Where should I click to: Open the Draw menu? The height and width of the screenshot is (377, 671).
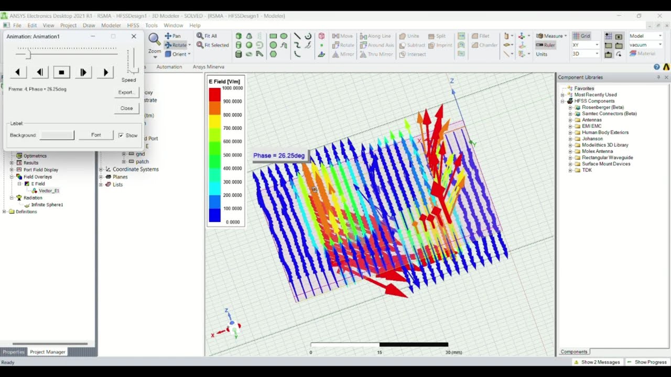click(x=89, y=25)
